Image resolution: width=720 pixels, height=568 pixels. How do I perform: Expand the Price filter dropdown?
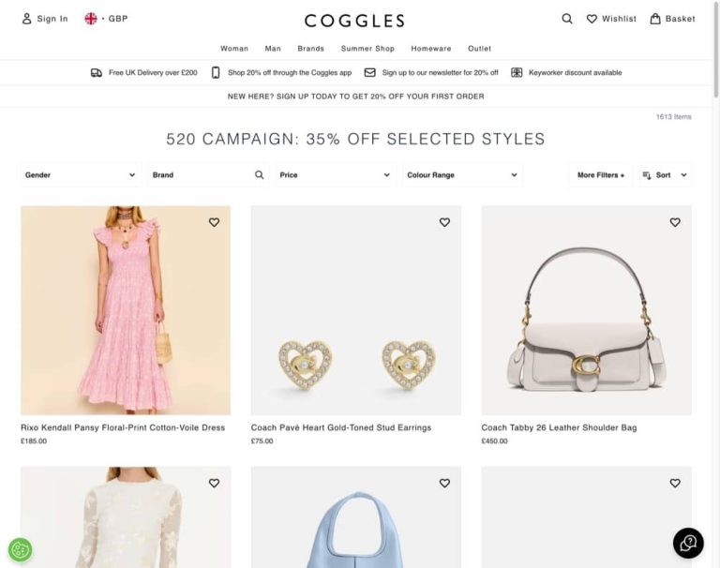click(336, 175)
